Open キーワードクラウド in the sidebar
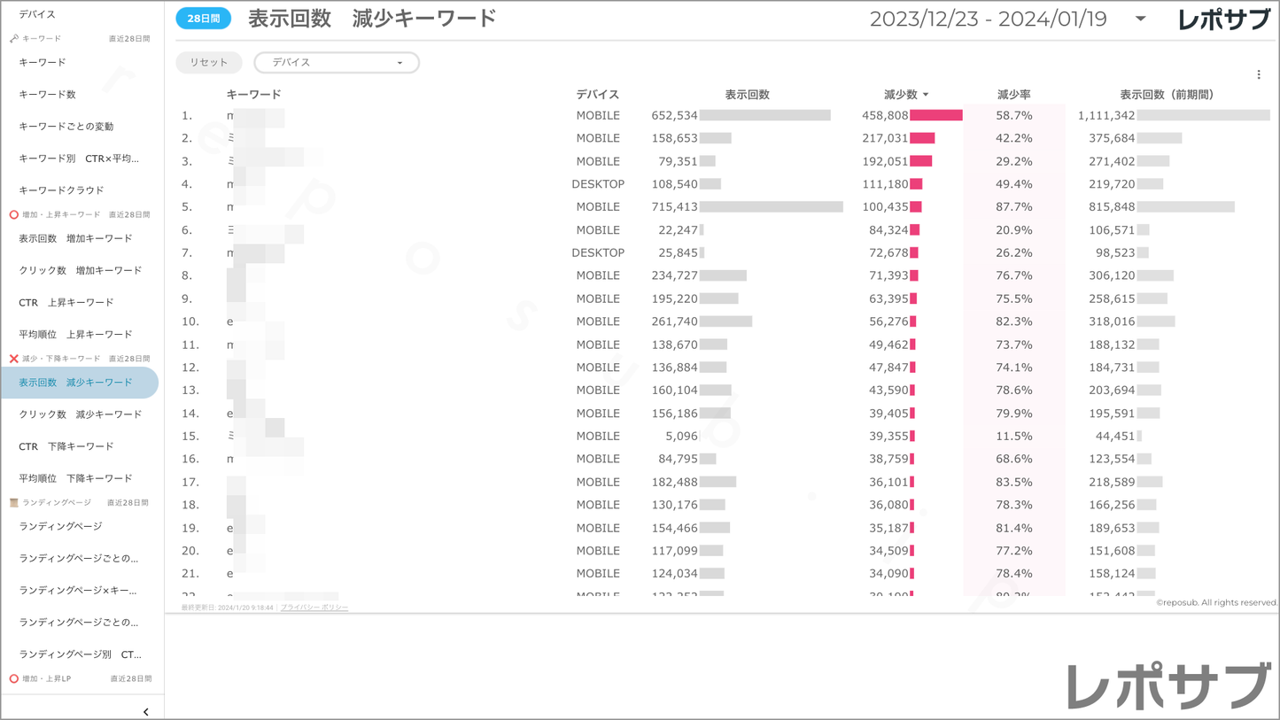 [61, 190]
